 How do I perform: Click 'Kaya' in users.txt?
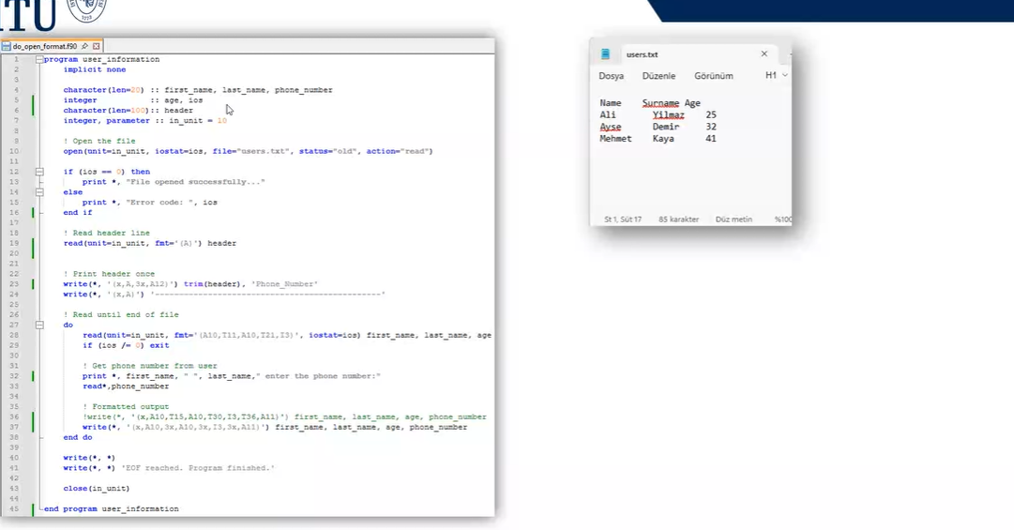pyautogui.click(x=663, y=138)
